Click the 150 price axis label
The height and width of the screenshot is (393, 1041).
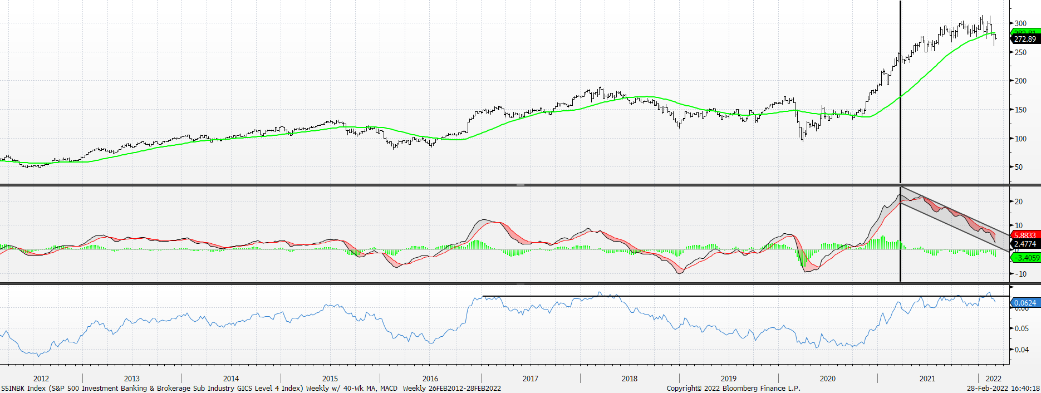1020,110
